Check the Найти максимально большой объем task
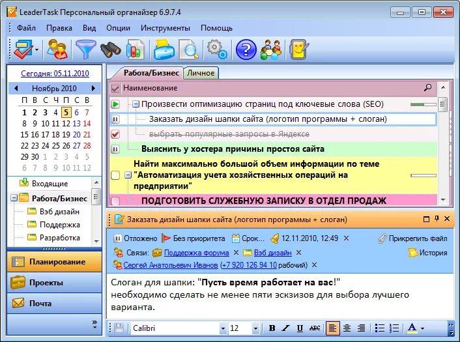 pos(115,175)
